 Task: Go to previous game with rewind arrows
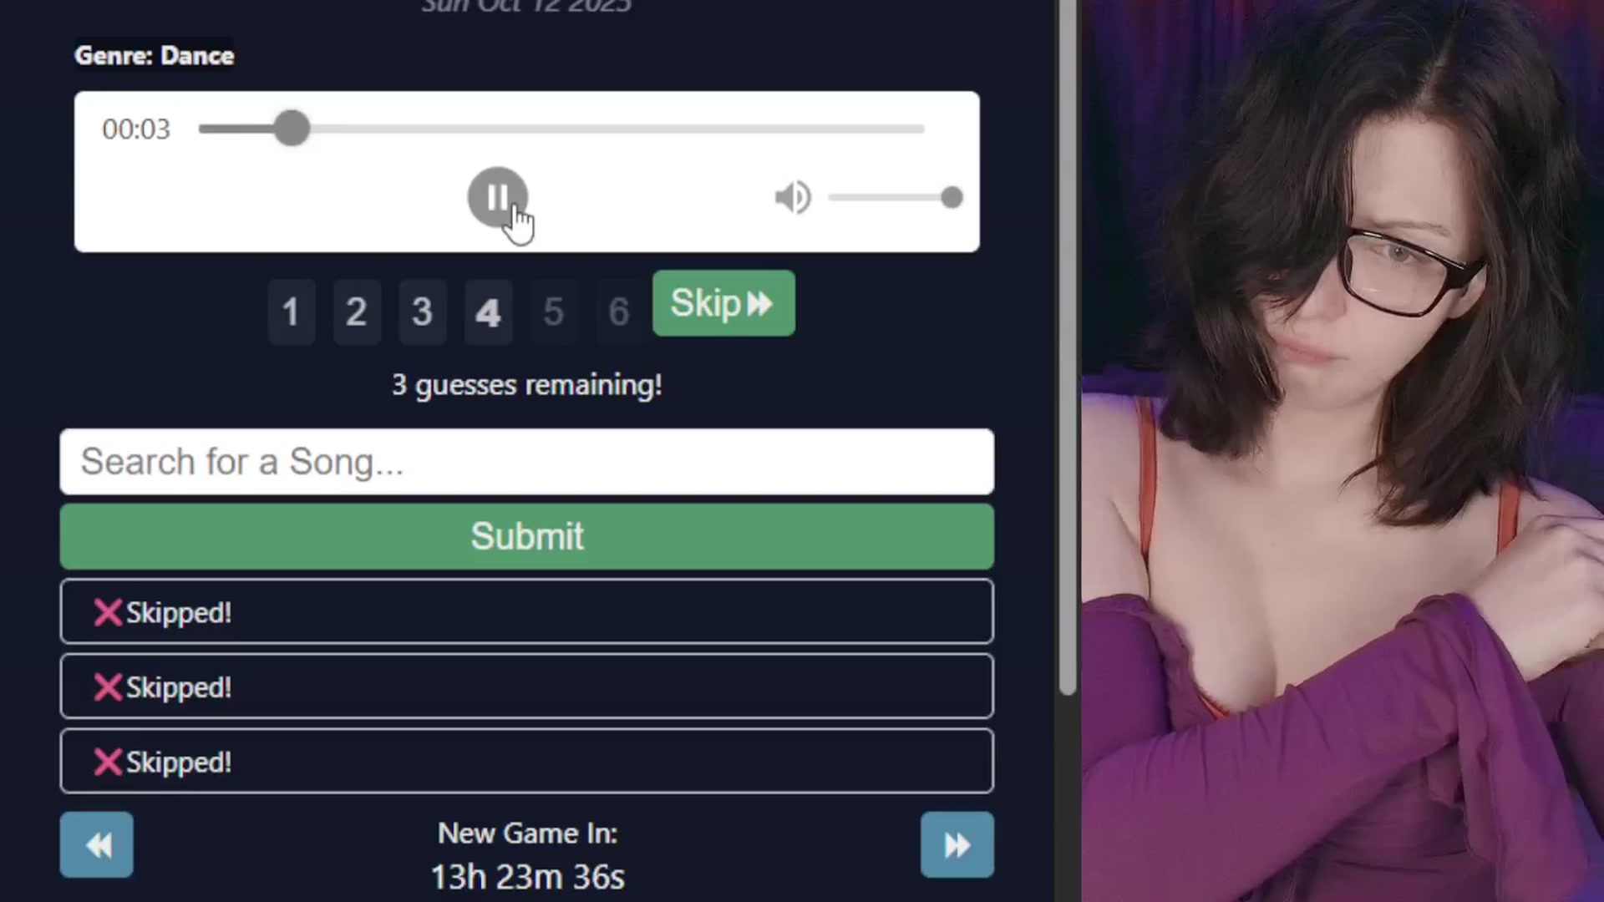pos(96,844)
